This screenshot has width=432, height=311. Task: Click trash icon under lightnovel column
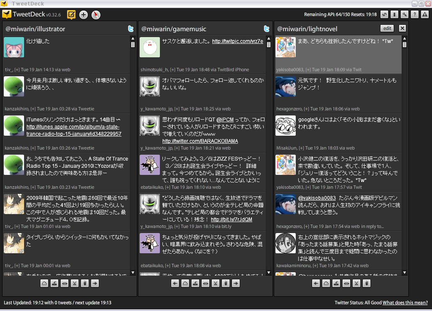click(x=367, y=283)
